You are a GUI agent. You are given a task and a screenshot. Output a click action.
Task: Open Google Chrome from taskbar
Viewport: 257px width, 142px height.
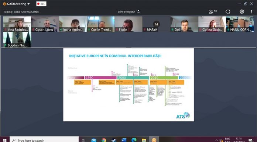pyautogui.click(x=104, y=140)
